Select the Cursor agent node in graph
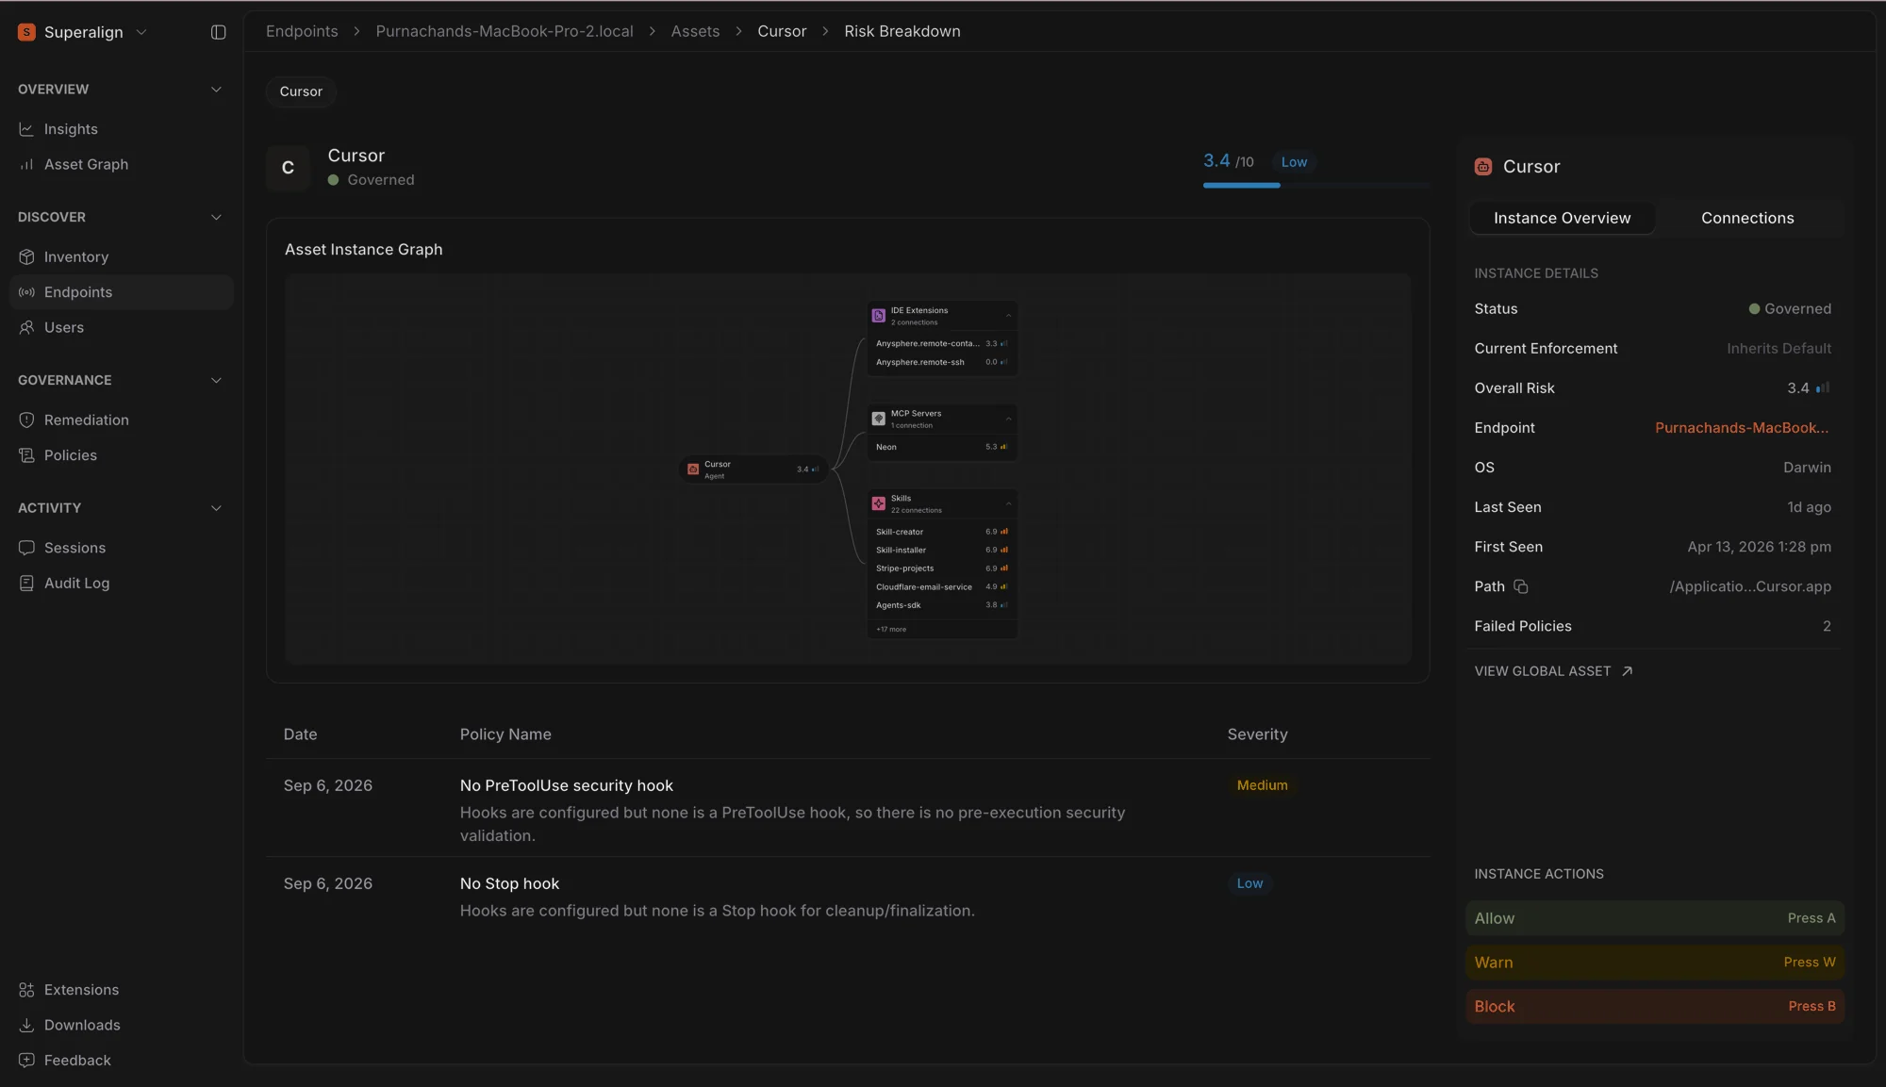The width and height of the screenshot is (1886, 1087). [753, 469]
